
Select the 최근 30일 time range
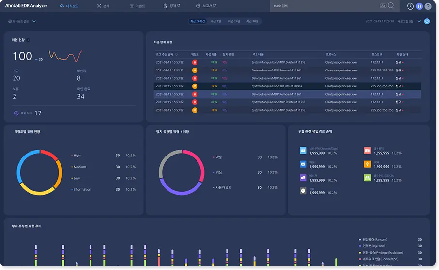(x=252, y=21)
